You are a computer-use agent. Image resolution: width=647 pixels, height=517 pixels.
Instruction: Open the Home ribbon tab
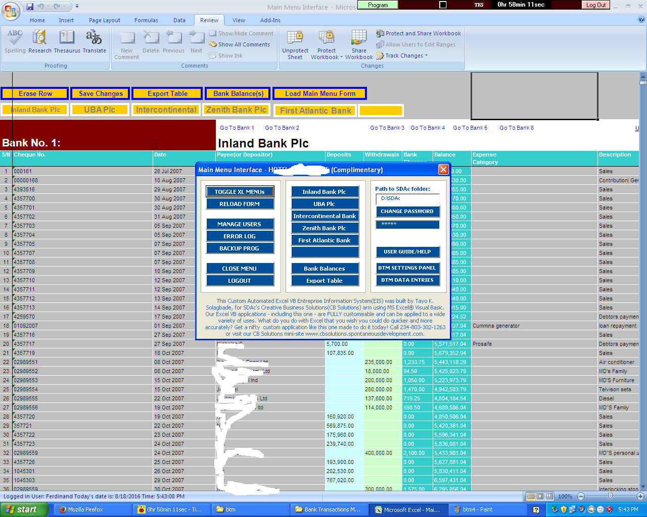click(x=37, y=20)
